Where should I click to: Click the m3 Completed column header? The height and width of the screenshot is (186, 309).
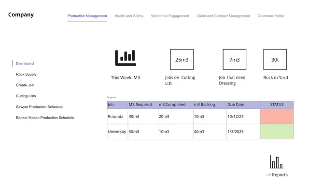[176, 105]
